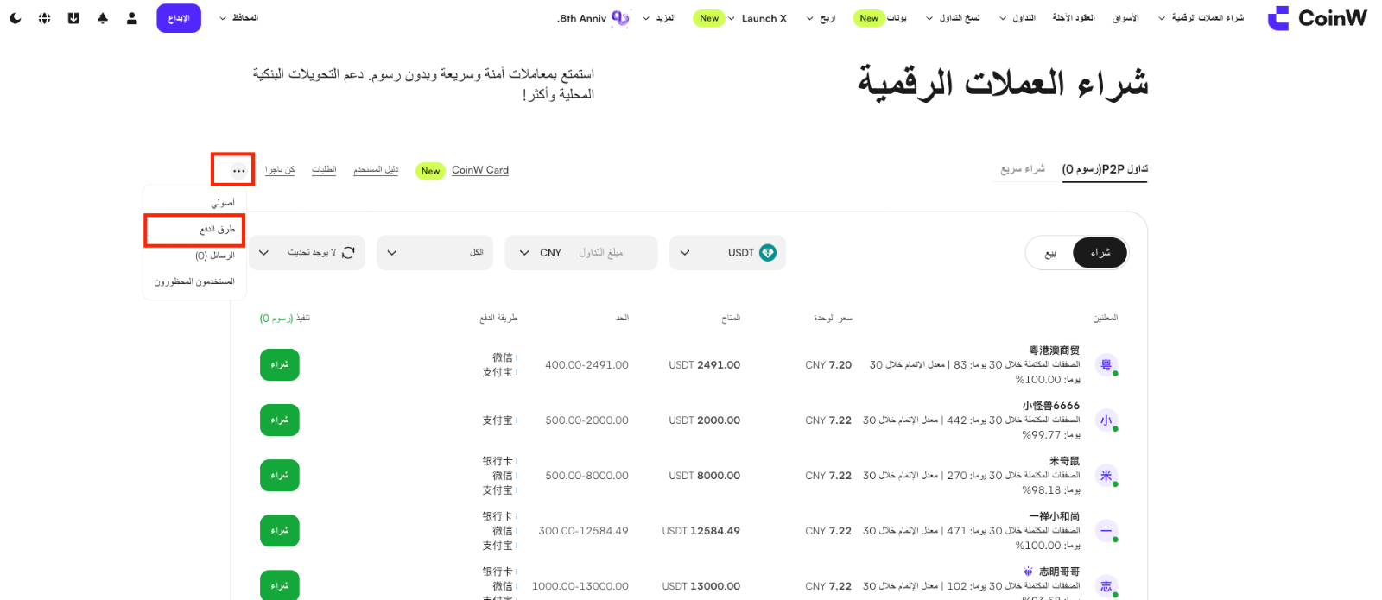Expand شراء العملات الرقمية menu
This screenshot has width=1382, height=600.
click(x=1201, y=18)
